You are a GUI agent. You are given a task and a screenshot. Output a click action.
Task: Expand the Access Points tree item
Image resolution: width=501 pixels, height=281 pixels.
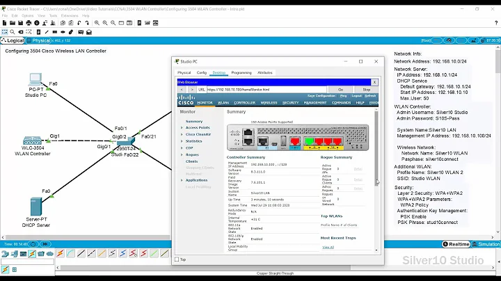tap(182, 127)
